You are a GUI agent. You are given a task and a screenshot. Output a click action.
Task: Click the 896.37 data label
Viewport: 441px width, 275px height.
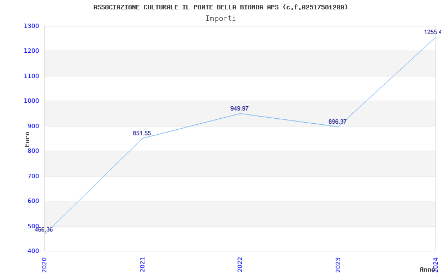[337, 122]
